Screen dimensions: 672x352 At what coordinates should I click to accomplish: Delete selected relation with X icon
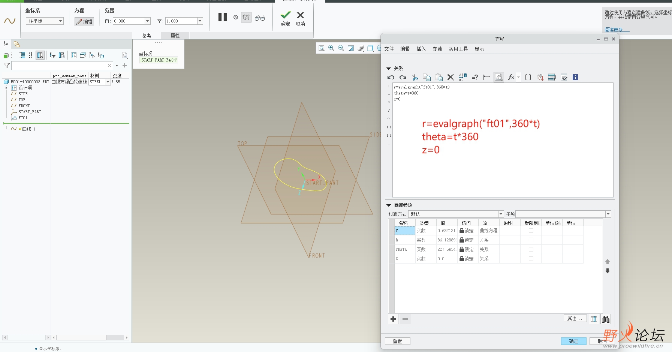click(450, 77)
